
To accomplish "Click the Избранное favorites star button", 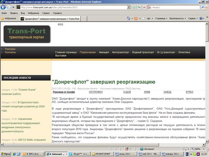I will (x=8, y=18).
